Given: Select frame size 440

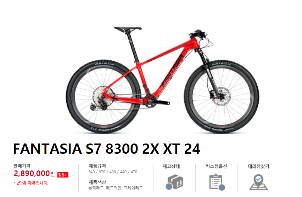Looking at the screenshot, I should [123, 172].
